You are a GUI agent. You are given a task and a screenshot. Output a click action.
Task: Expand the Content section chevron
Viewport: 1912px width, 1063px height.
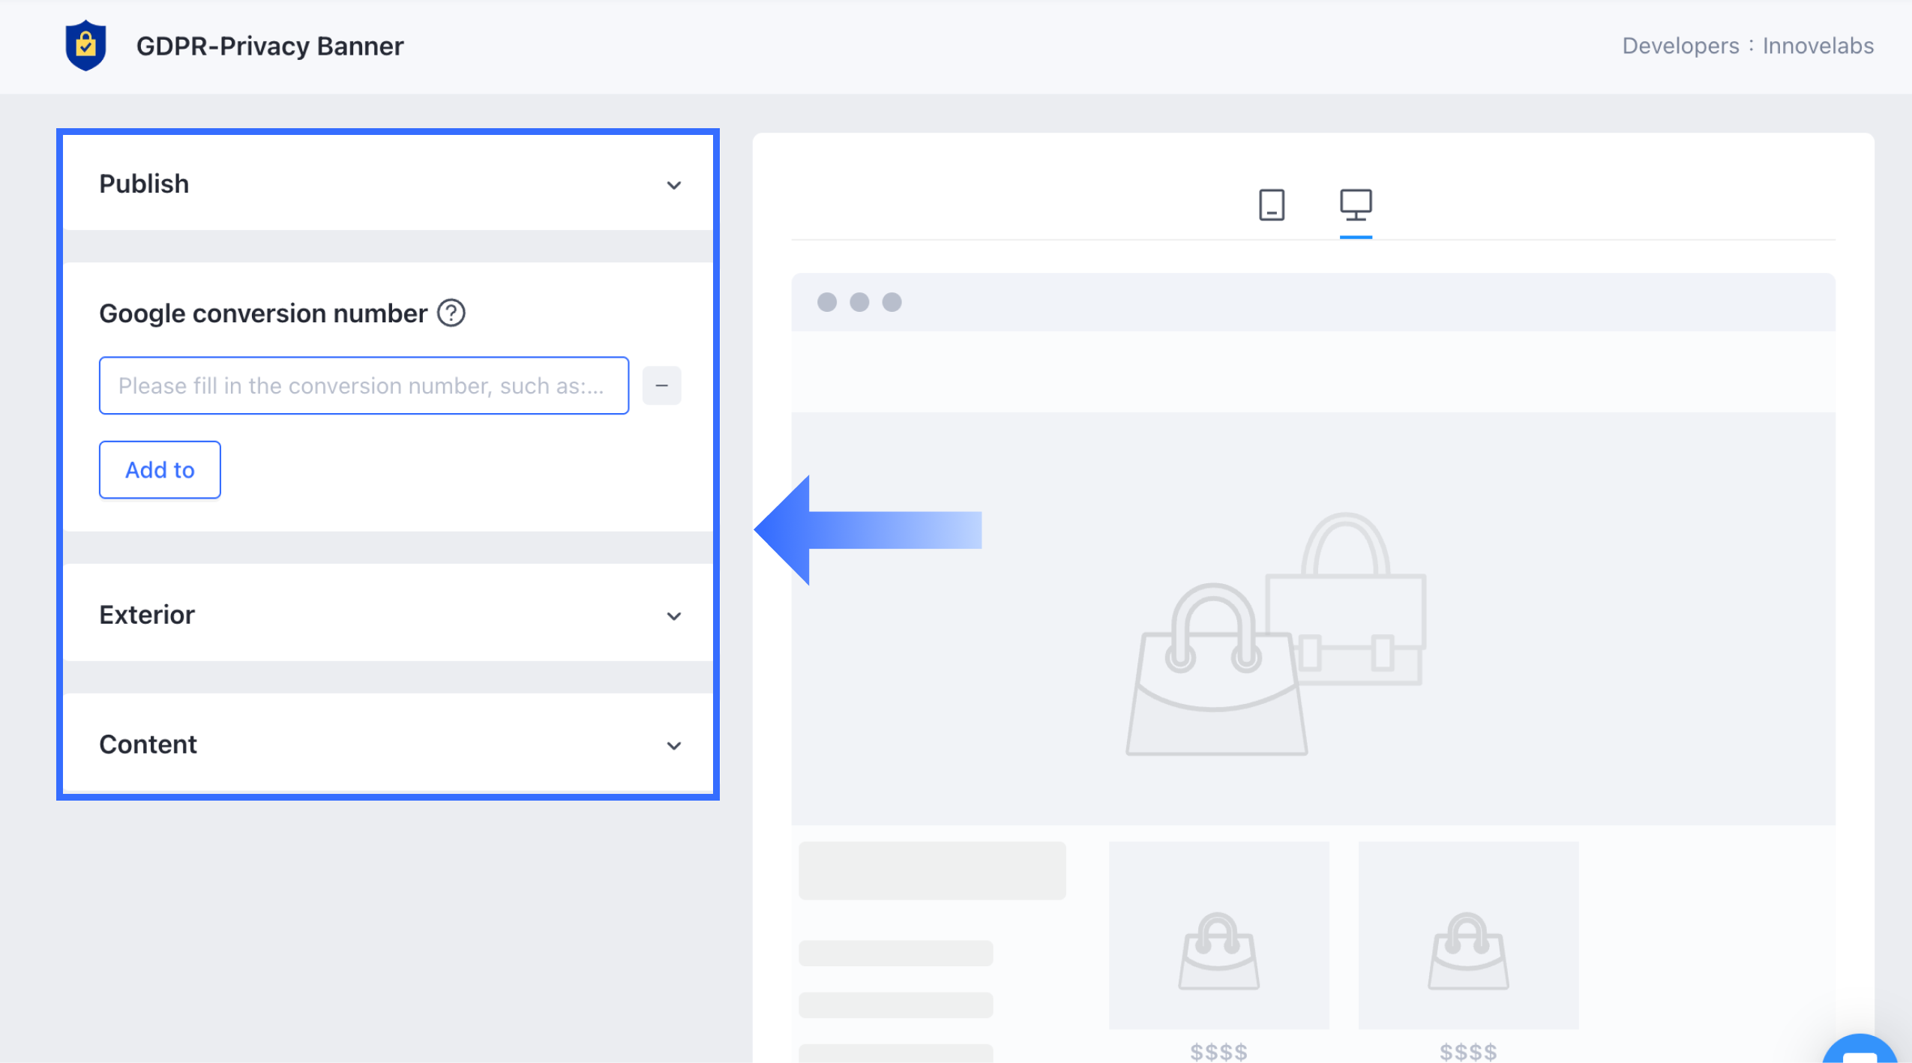click(673, 746)
